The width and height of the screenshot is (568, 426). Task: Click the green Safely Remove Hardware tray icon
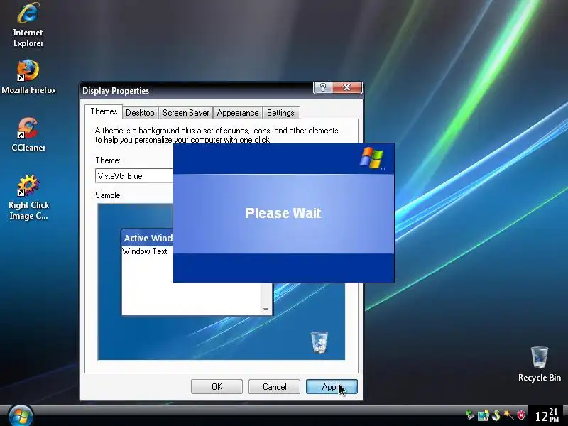click(470, 415)
